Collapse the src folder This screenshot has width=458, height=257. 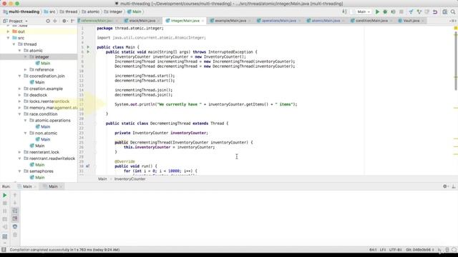8,38
